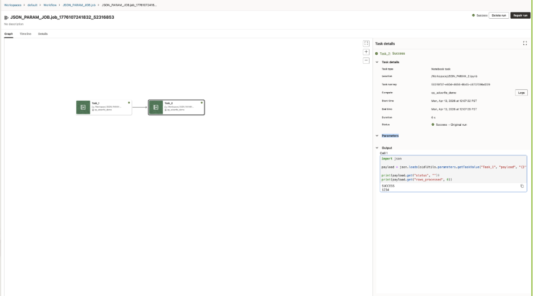Select the Task_2 node title

[x=169, y=103]
